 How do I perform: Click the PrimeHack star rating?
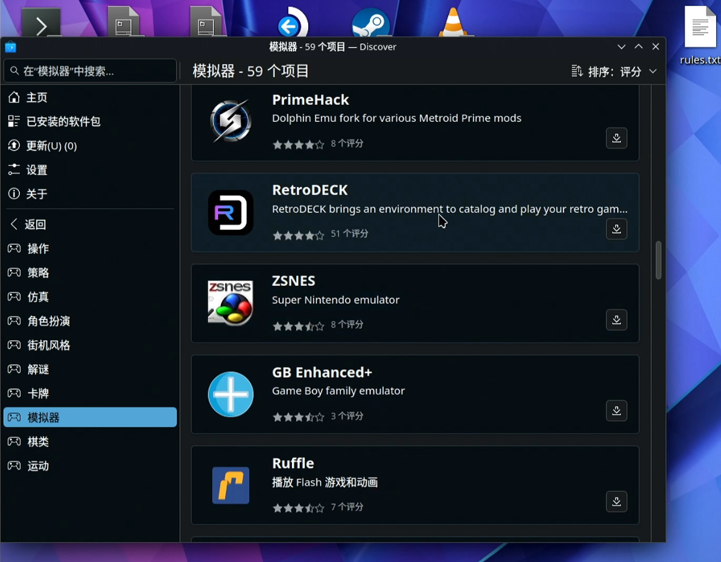[299, 145]
